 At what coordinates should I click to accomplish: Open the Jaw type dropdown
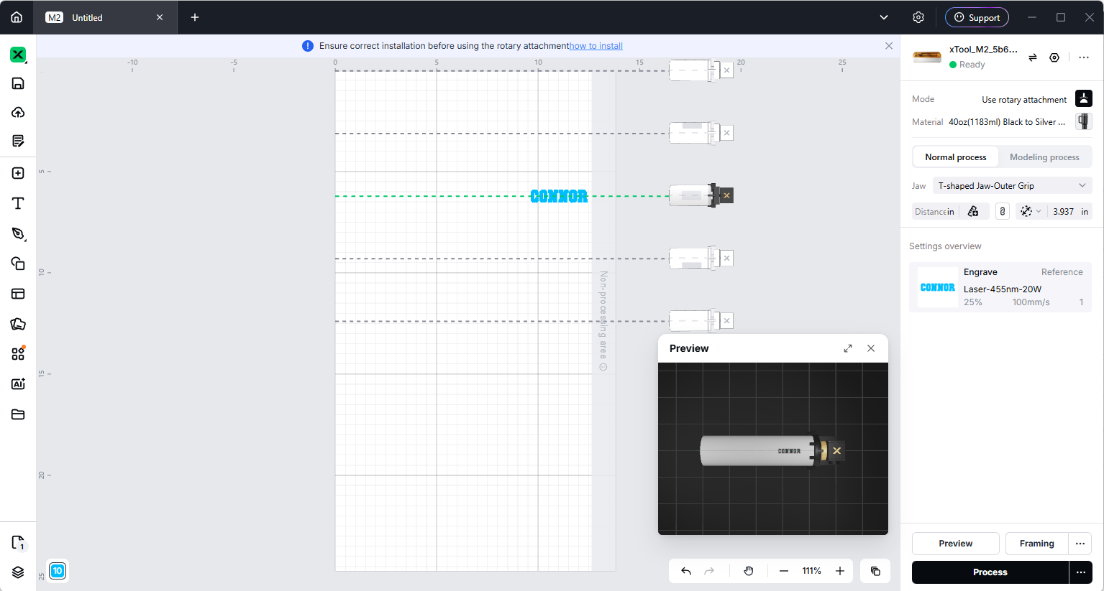pos(1012,185)
